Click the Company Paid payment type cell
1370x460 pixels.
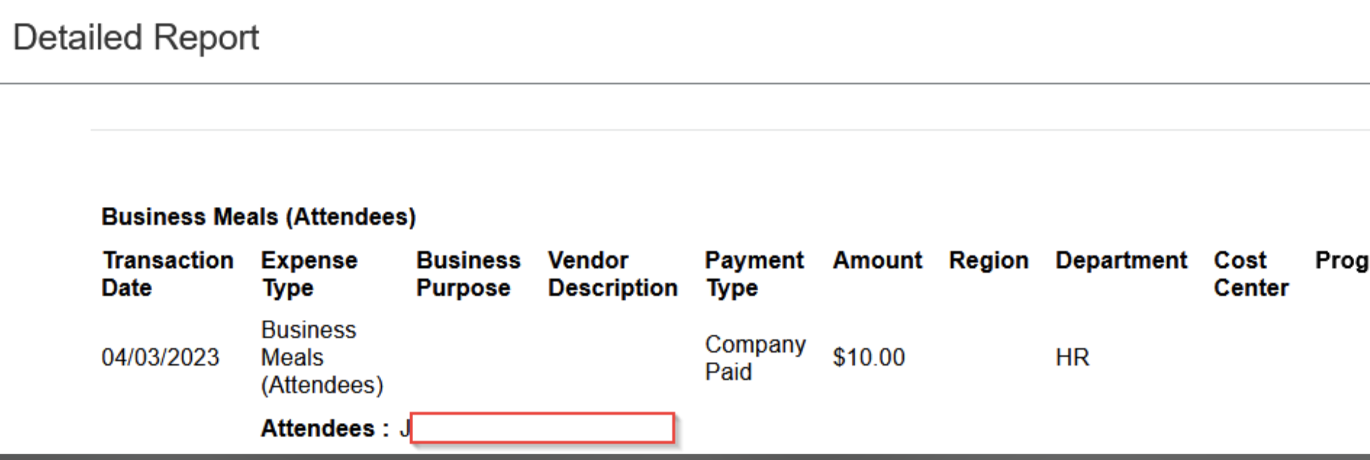click(x=755, y=358)
